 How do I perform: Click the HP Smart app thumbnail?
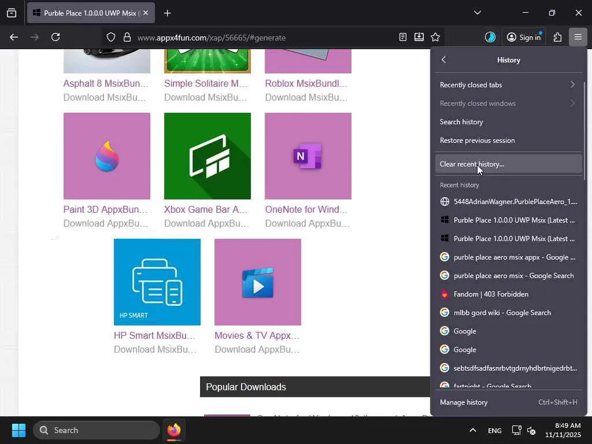[157, 282]
